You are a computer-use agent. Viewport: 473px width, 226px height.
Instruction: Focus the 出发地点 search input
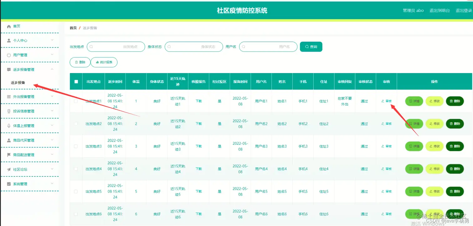[x=116, y=47]
